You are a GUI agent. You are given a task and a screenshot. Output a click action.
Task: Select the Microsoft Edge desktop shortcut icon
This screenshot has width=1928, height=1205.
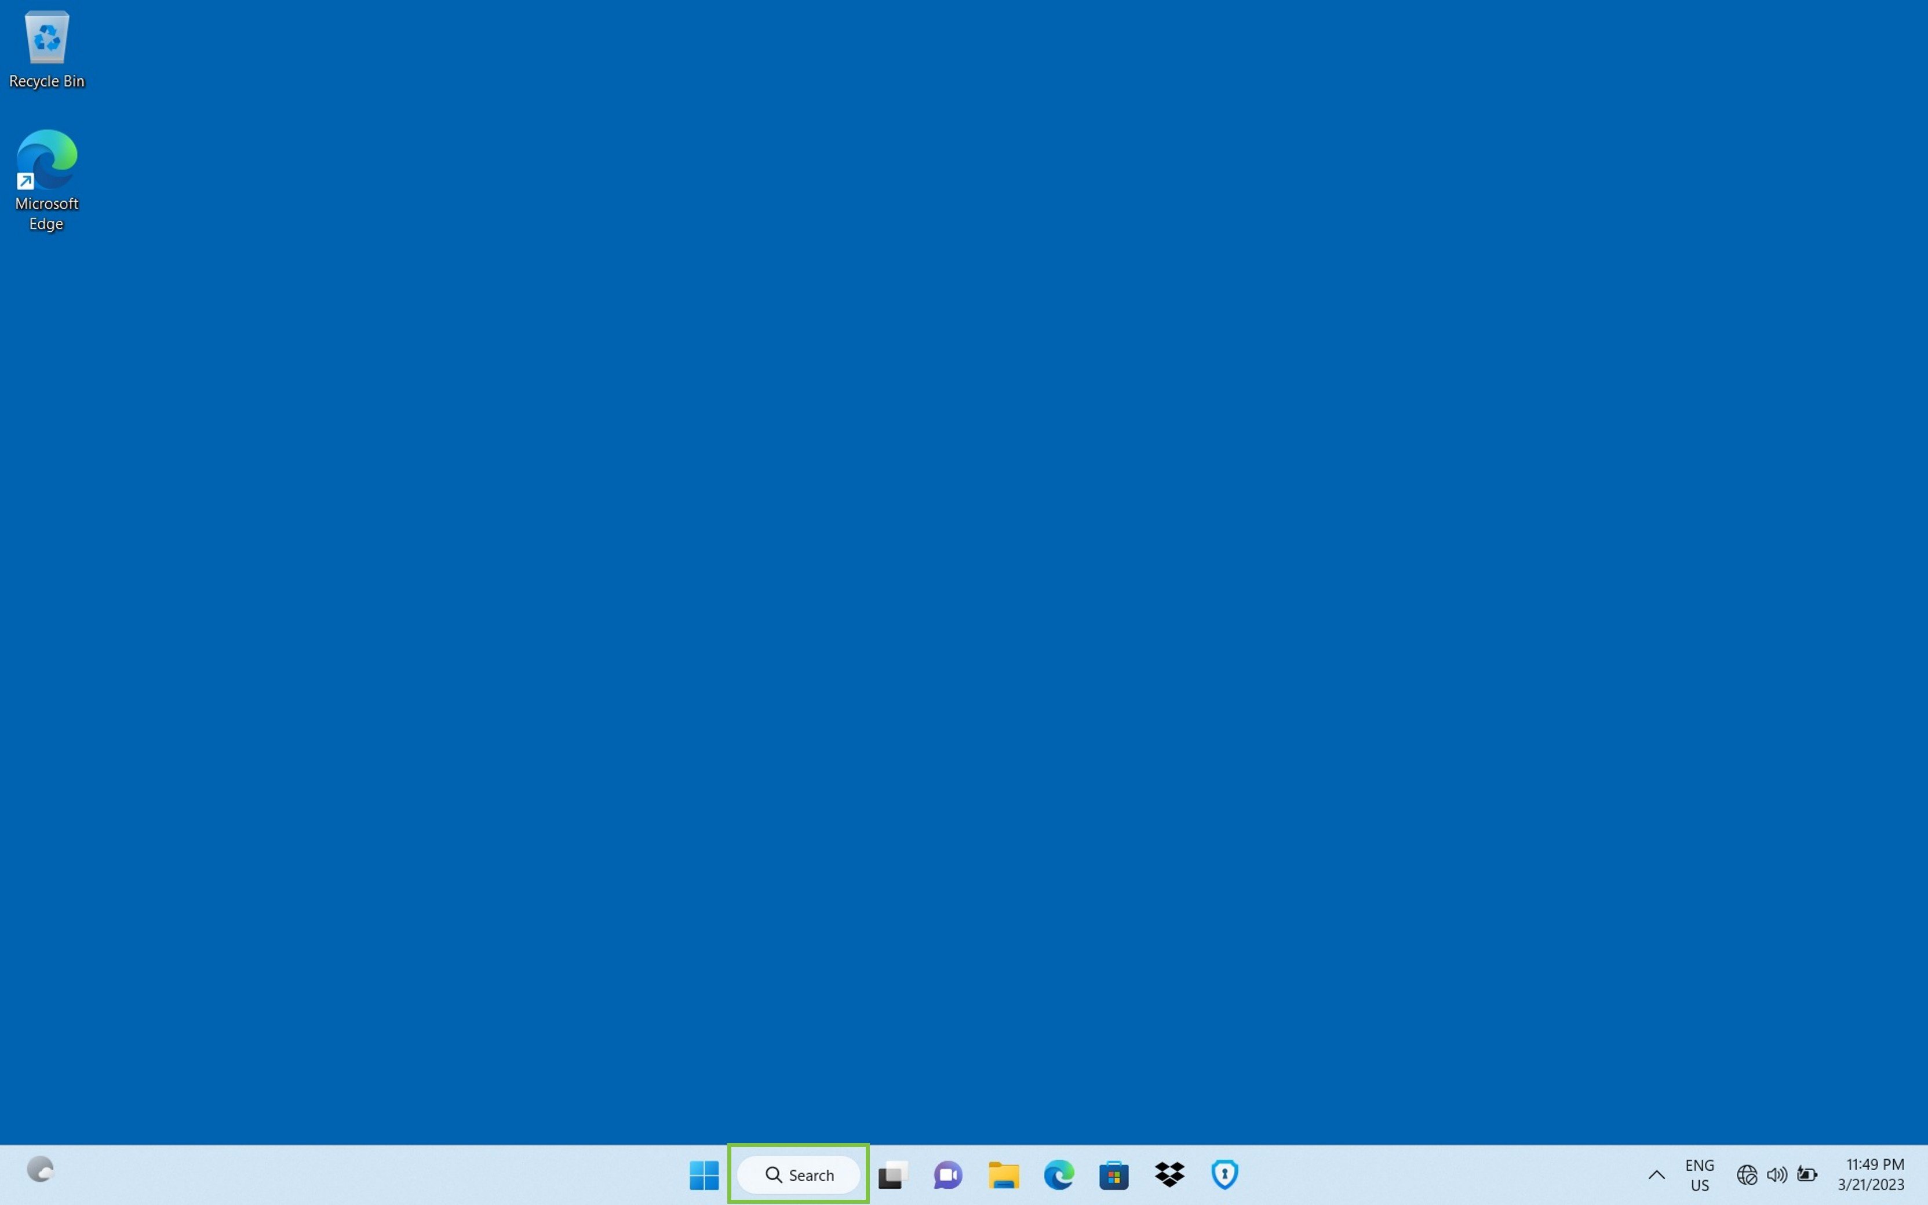pyautogui.click(x=46, y=159)
